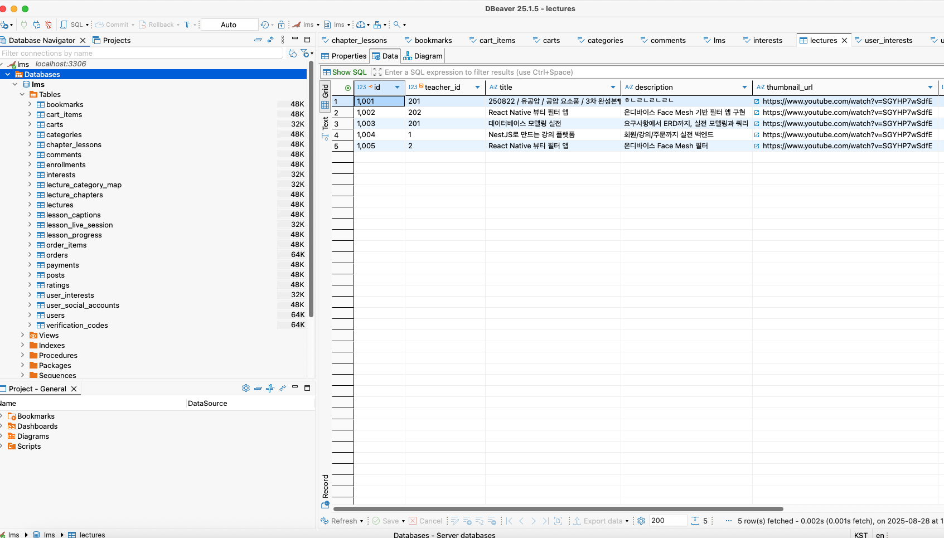
Task: Expand the bookmarks table node
Action: point(30,104)
